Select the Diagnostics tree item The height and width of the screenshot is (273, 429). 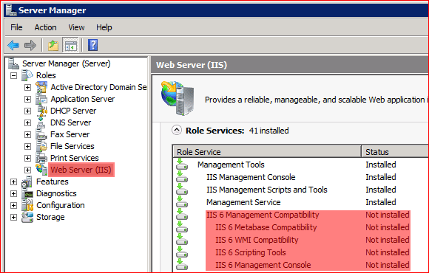(56, 193)
